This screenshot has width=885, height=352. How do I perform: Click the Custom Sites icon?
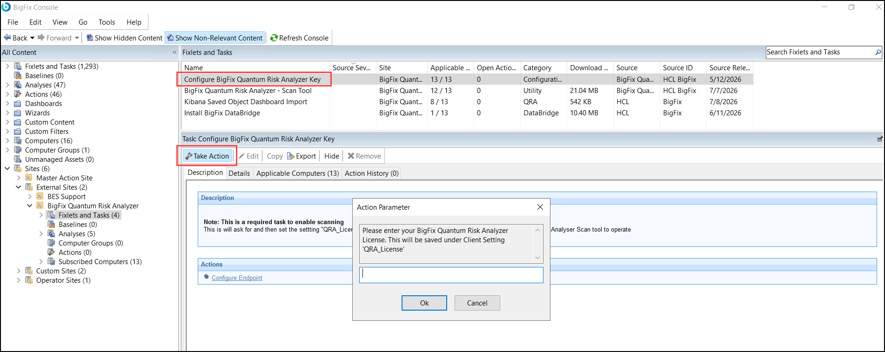tap(29, 271)
